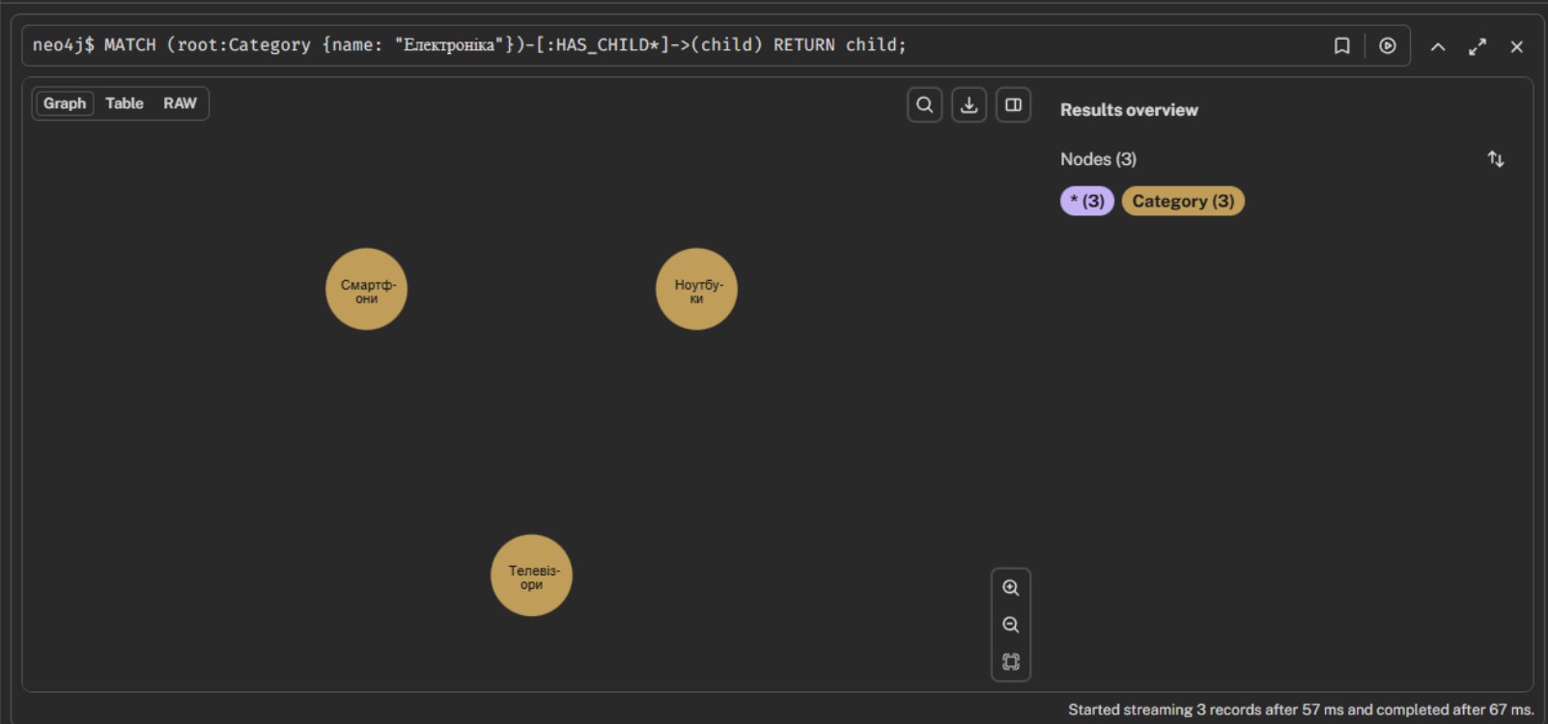Viewport: 1548px width, 724px height.
Task: Save query to favorites with bookmark icon
Action: click(1341, 46)
